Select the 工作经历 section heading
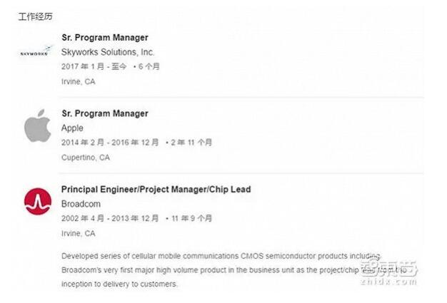 pos(36,16)
